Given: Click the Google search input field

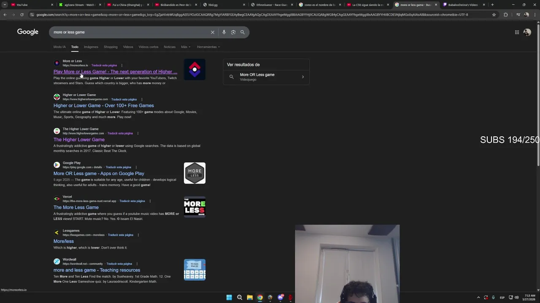Looking at the screenshot, I should pos(131,32).
